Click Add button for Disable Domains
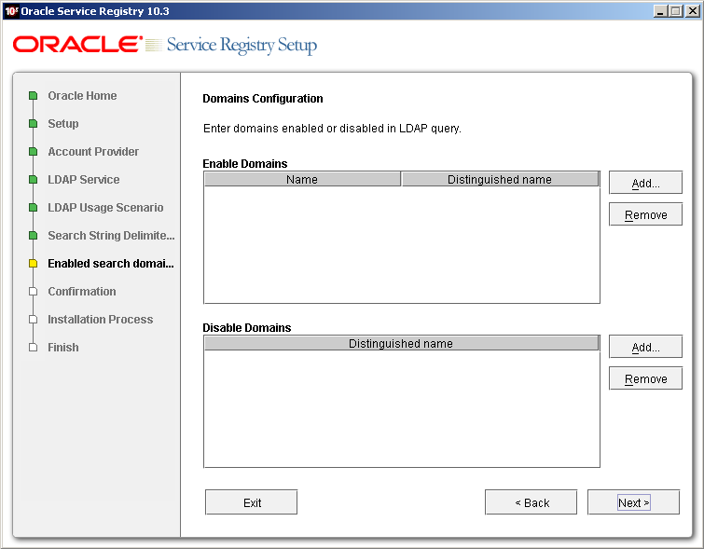 (x=645, y=347)
